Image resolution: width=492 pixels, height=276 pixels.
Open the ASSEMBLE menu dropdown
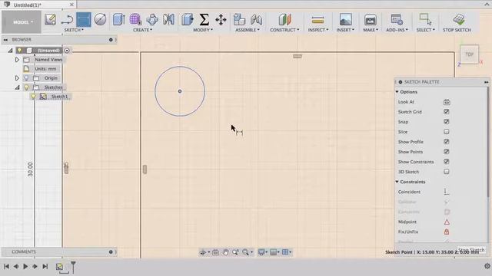coord(248,30)
